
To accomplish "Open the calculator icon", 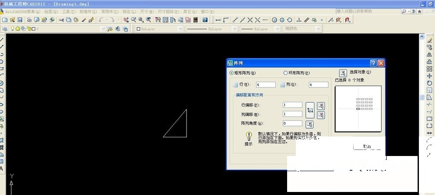I will [196, 20].
